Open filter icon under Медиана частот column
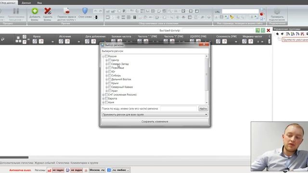The height and width of the screenshot is (173, 308). click(244, 41)
